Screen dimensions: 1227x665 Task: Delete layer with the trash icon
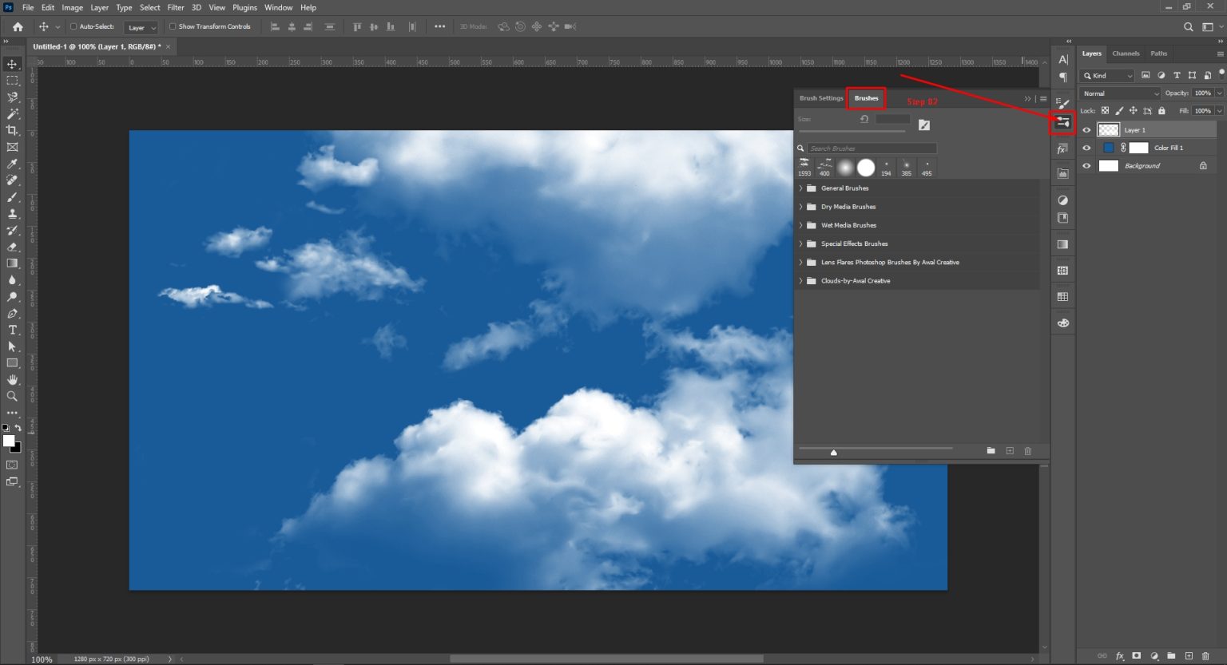(1205, 656)
